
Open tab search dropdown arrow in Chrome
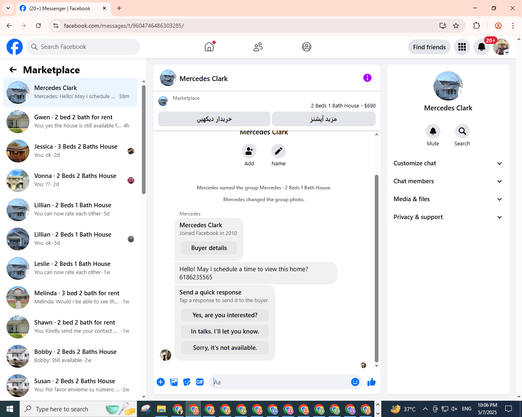click(8, 8)
